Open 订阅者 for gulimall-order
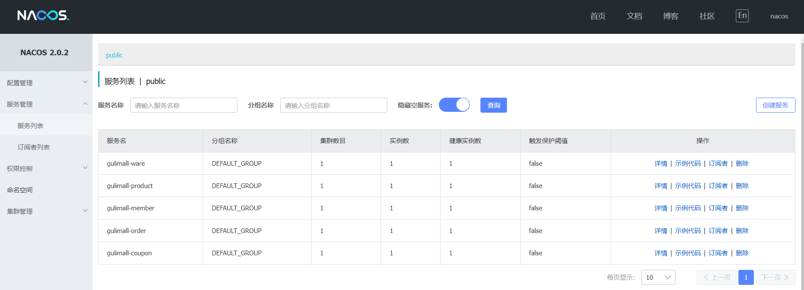This screenshot has width=804, height=290. pos(718,231)
